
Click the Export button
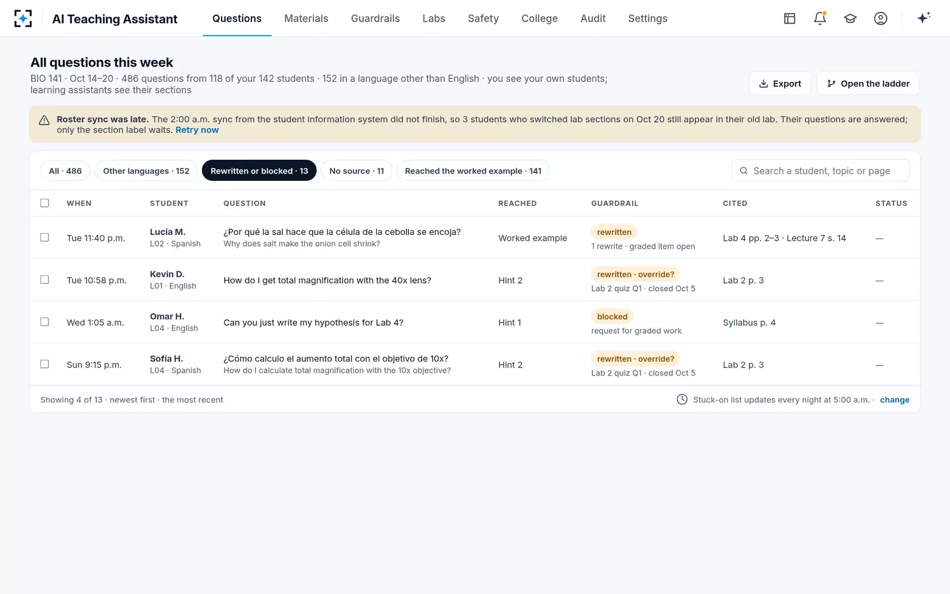780,84
